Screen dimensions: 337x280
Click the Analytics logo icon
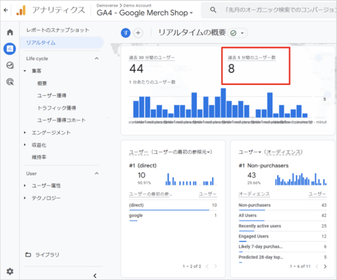pyautogui.click(x=21, y=10)
